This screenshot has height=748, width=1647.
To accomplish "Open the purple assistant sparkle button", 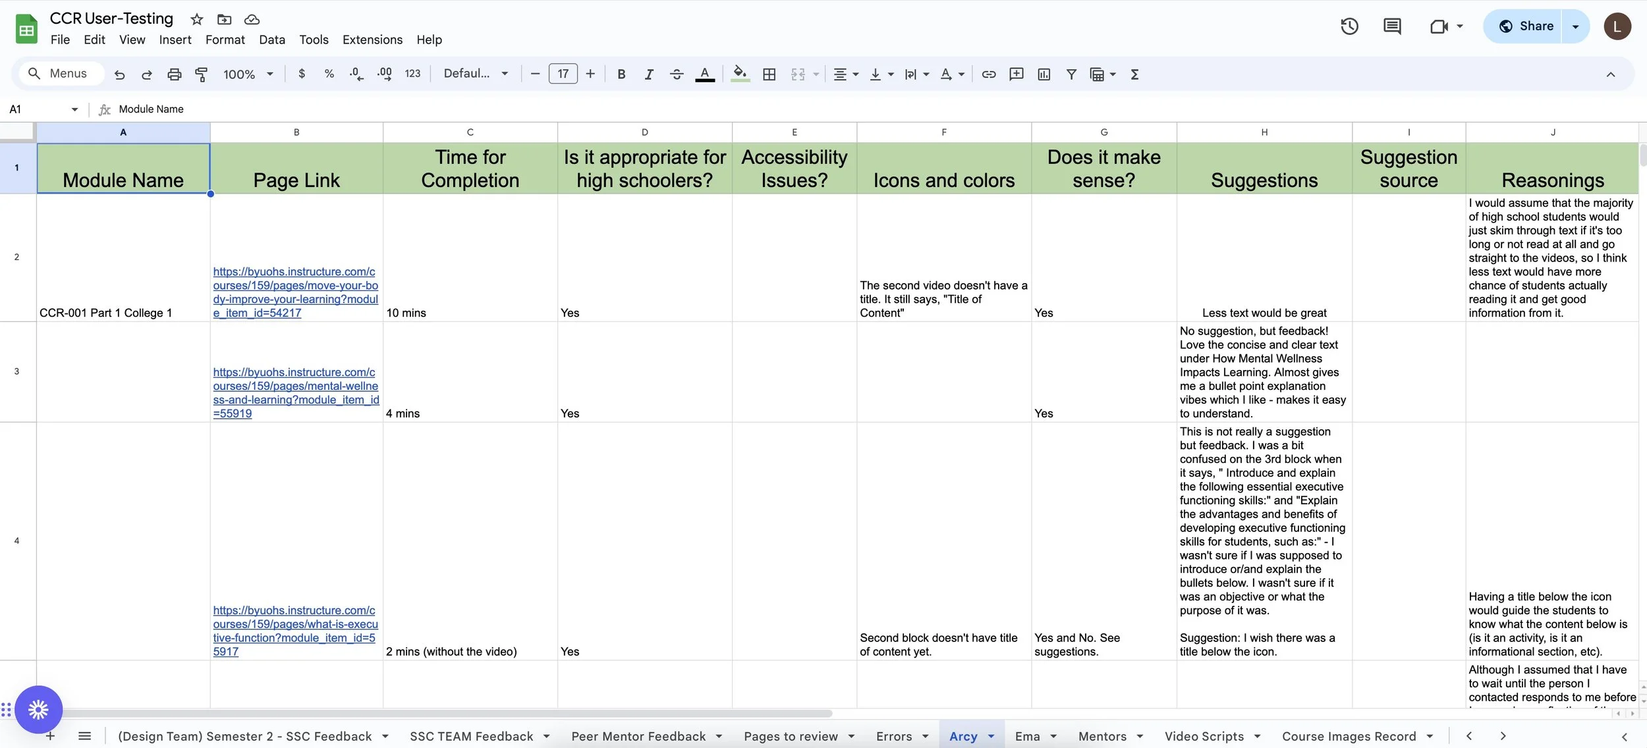I will coord(38,709).
